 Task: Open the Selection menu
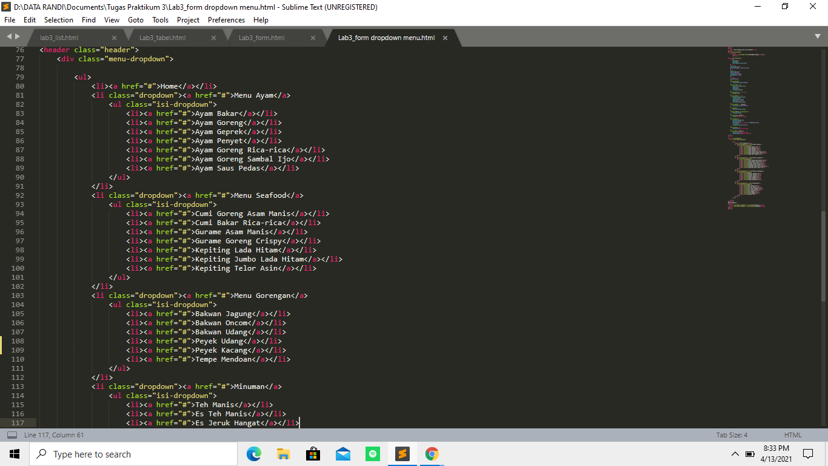59,20
